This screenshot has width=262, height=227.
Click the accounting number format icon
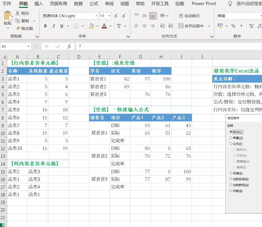[x=220, y=26]
